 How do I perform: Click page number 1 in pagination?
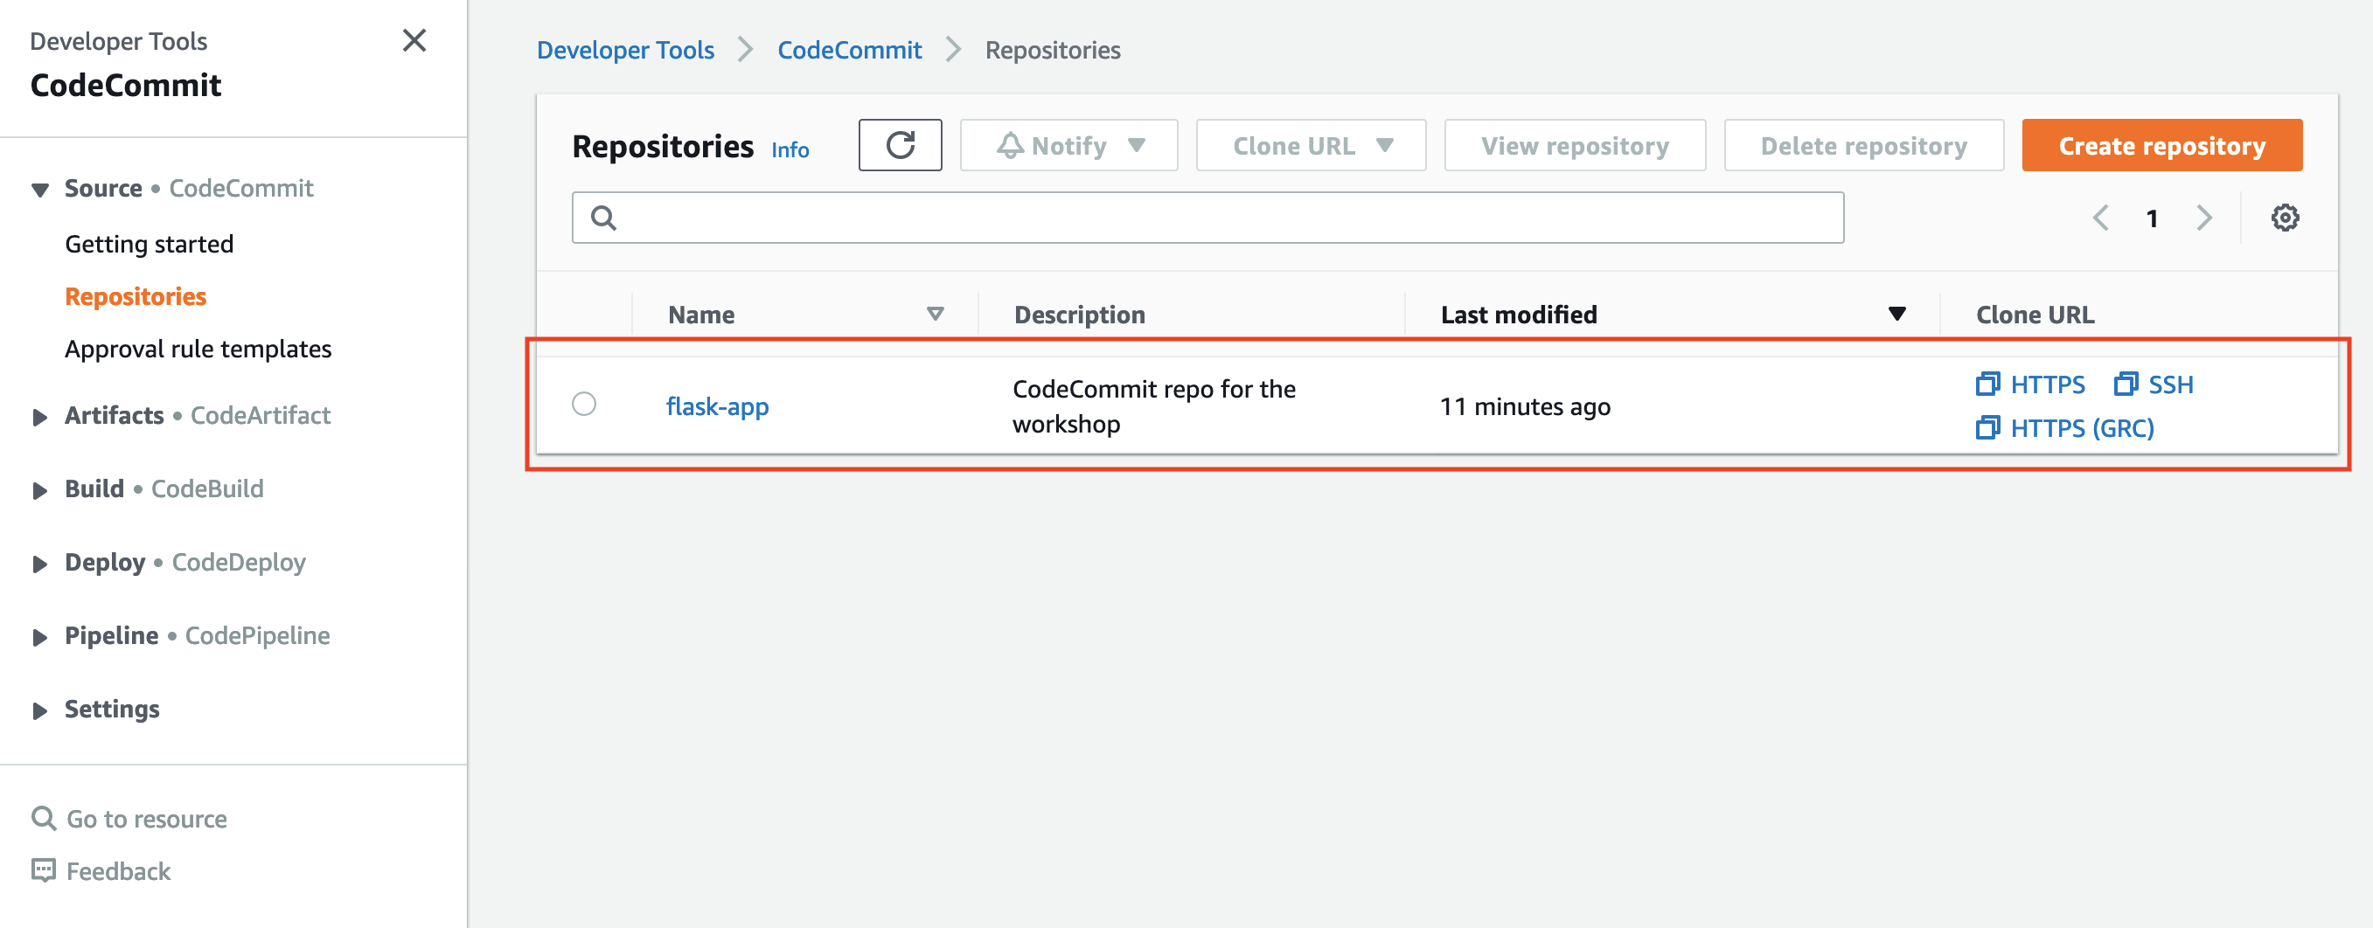(x=2152, y=218)
